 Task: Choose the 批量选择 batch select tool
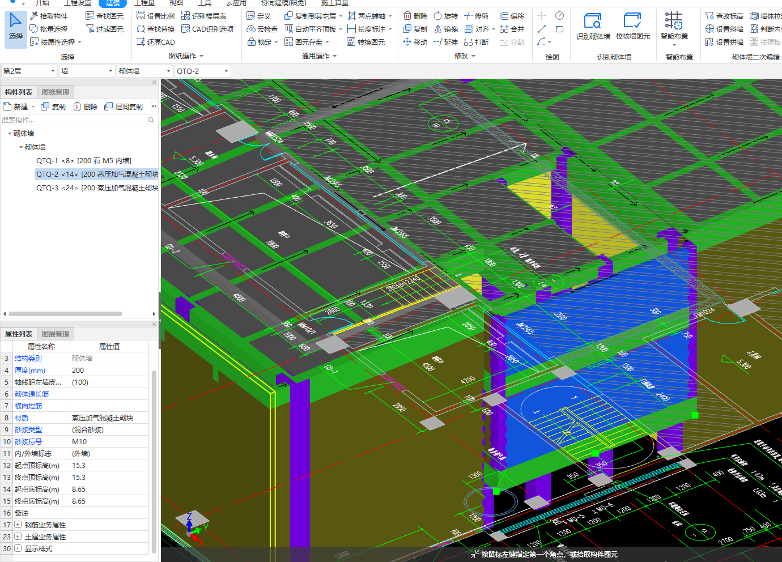click(x=48, y=29)
